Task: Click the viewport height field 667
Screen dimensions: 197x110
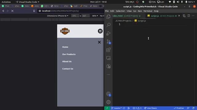Action: (86, 16)
